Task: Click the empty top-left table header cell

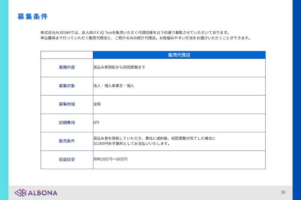Action: (67, 55)
